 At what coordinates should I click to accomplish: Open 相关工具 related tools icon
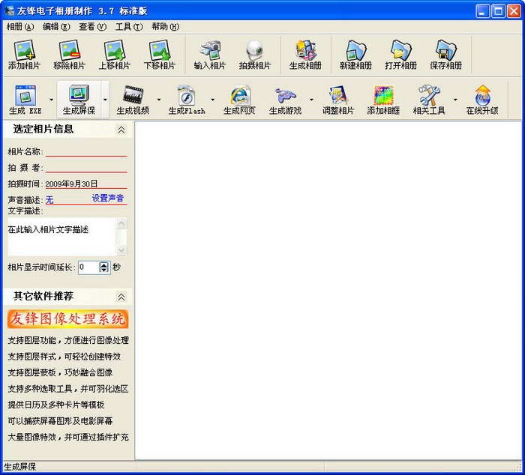coord(429,100)
